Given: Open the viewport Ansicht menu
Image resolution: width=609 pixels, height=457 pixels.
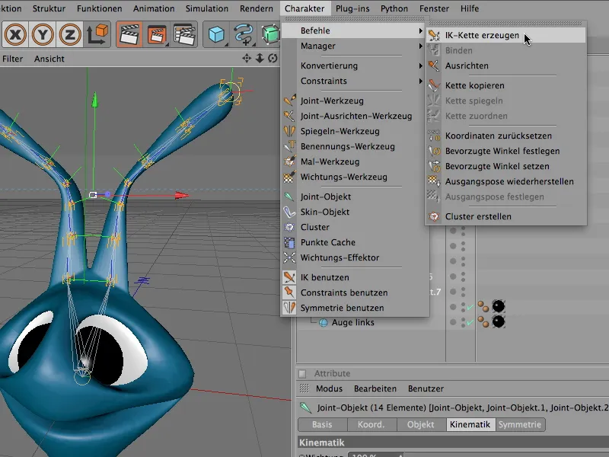Looking at the screenshot, I should pyautogui.click(x=49, y=59).
